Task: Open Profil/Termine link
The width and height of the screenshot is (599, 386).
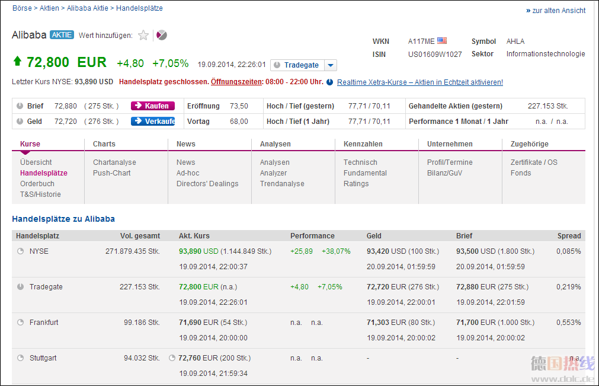Action: tap(450, 162)
